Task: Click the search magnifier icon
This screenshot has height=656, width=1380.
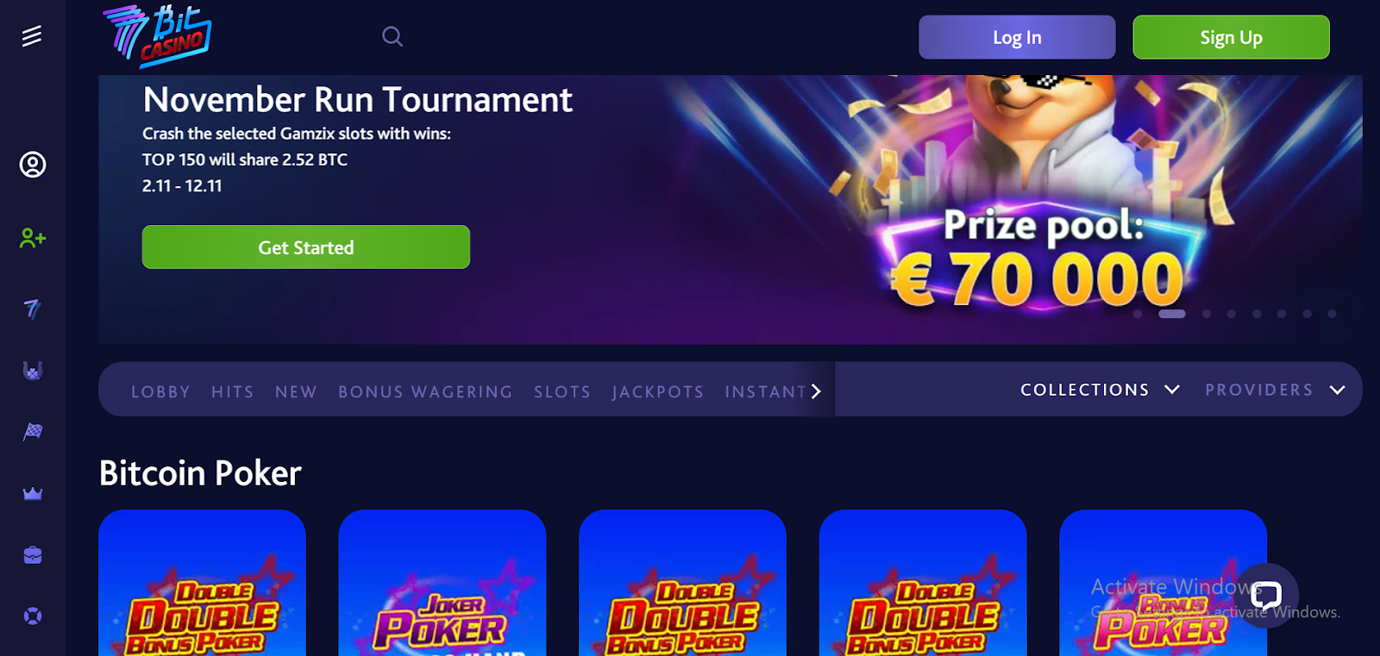Action: pyautogui.click(x=392, y=36)
